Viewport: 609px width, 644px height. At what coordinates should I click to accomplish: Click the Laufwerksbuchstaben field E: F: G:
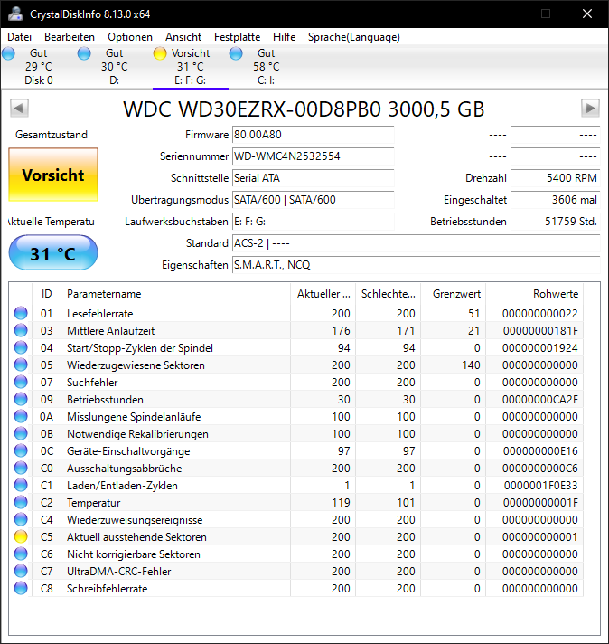point(314,222)
